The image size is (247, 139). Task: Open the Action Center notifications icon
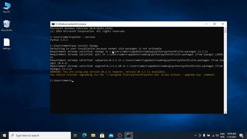pyautogui.click(x=241, y=136)
